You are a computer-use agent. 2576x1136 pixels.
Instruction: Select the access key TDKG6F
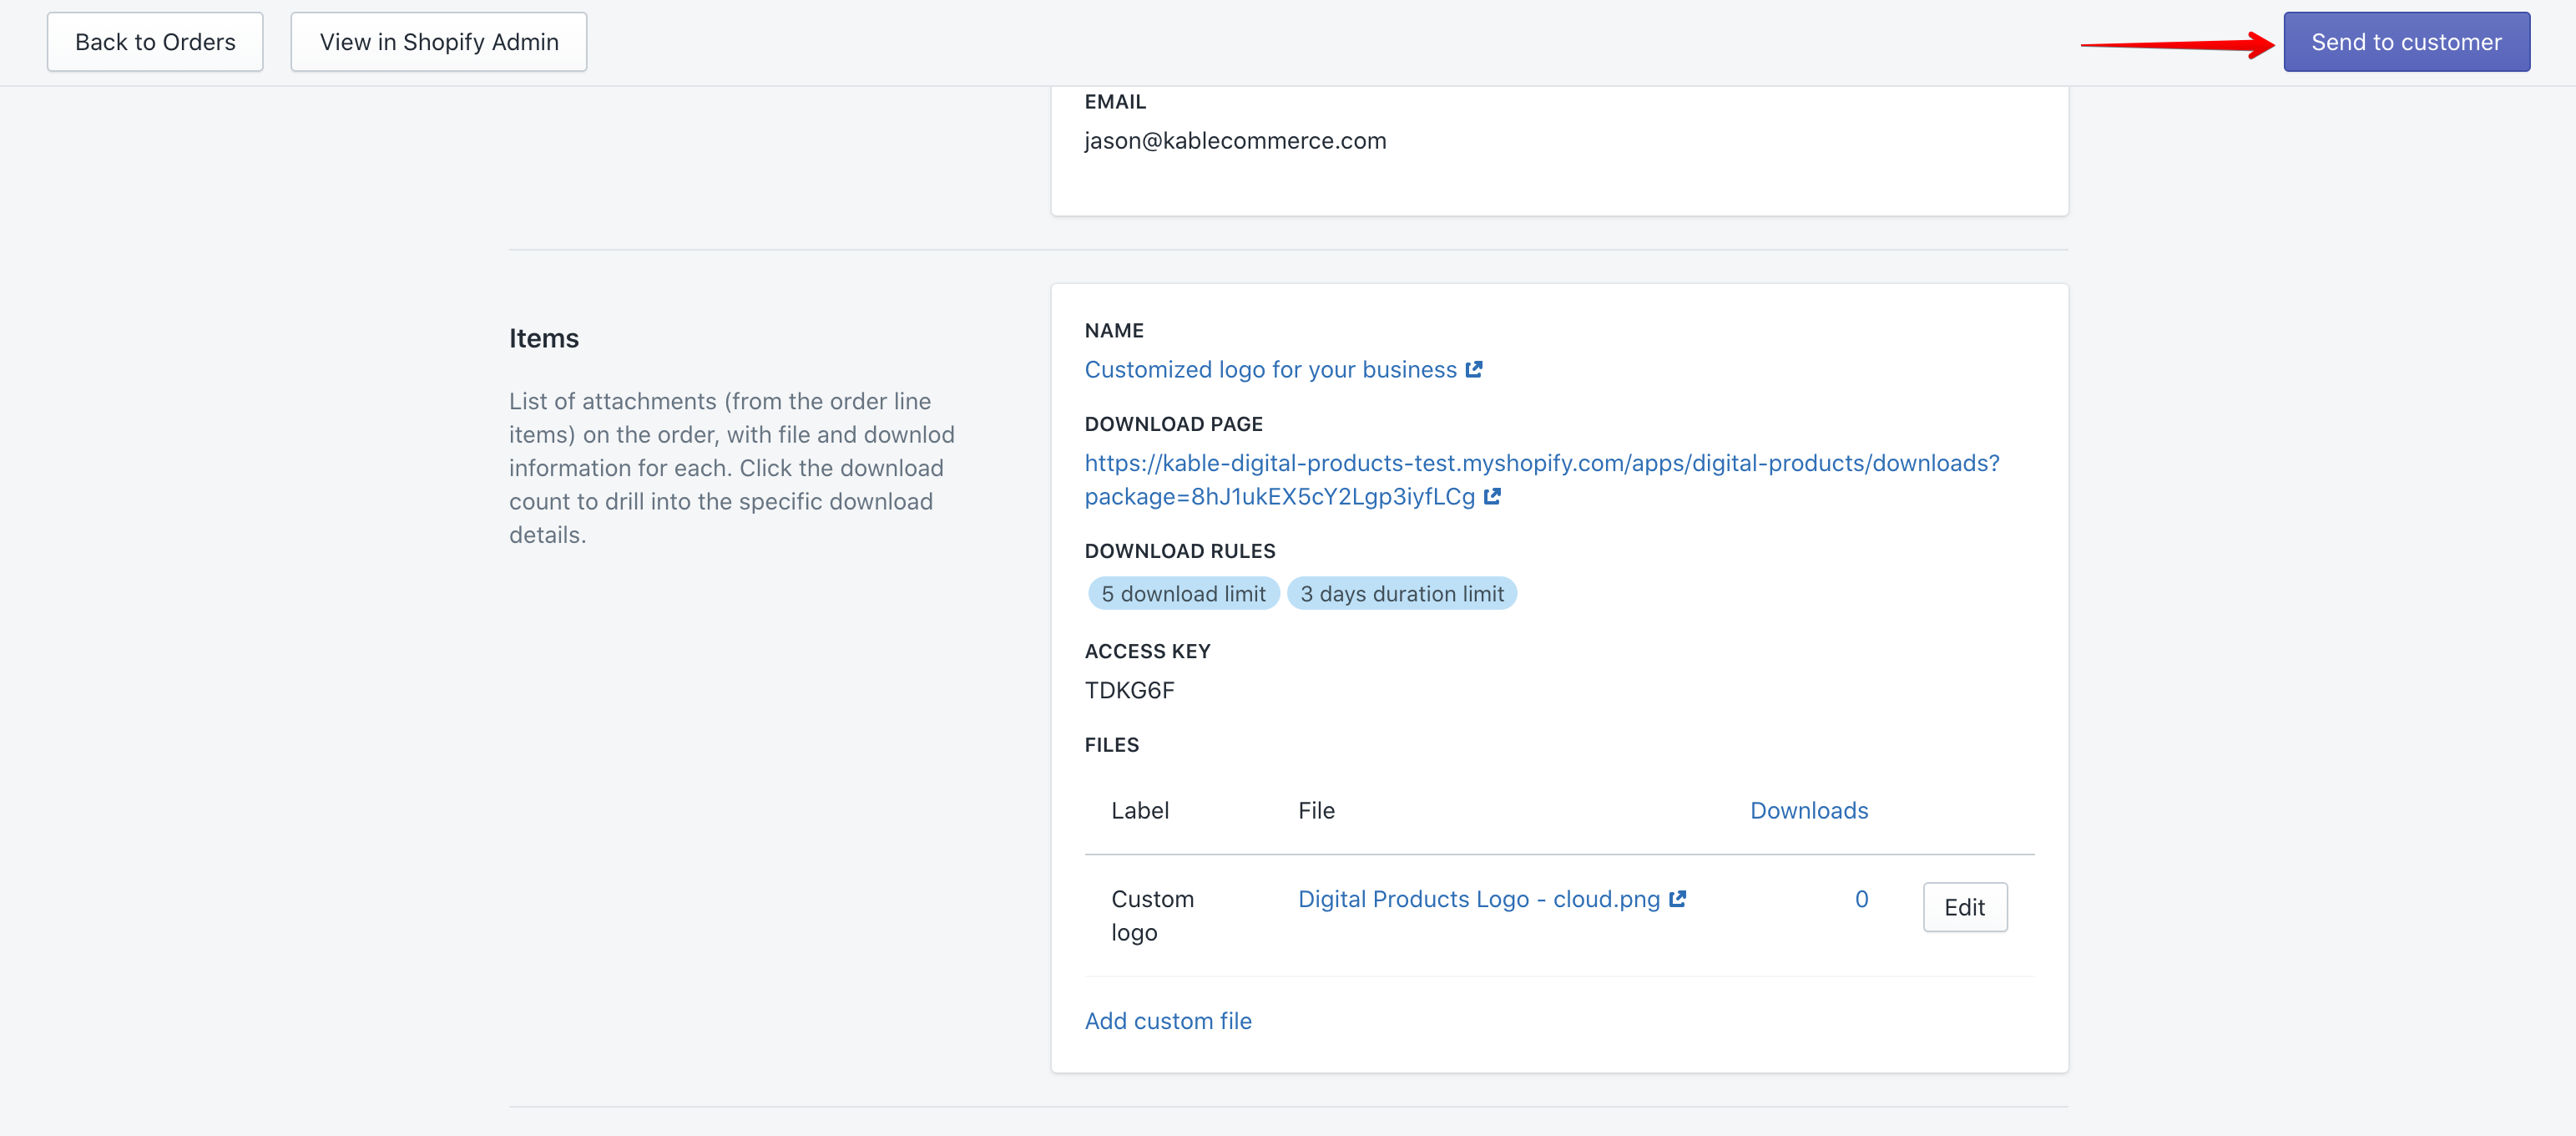click(x=1130, y=690)
